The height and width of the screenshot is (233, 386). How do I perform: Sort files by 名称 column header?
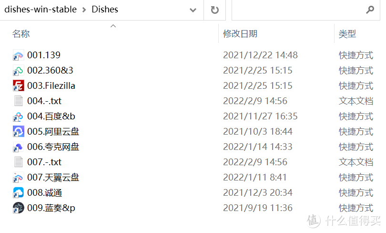21,34
